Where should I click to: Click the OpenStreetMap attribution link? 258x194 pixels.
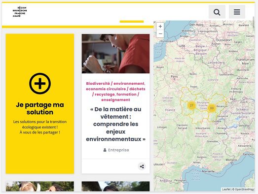click(x=245, y=190)
